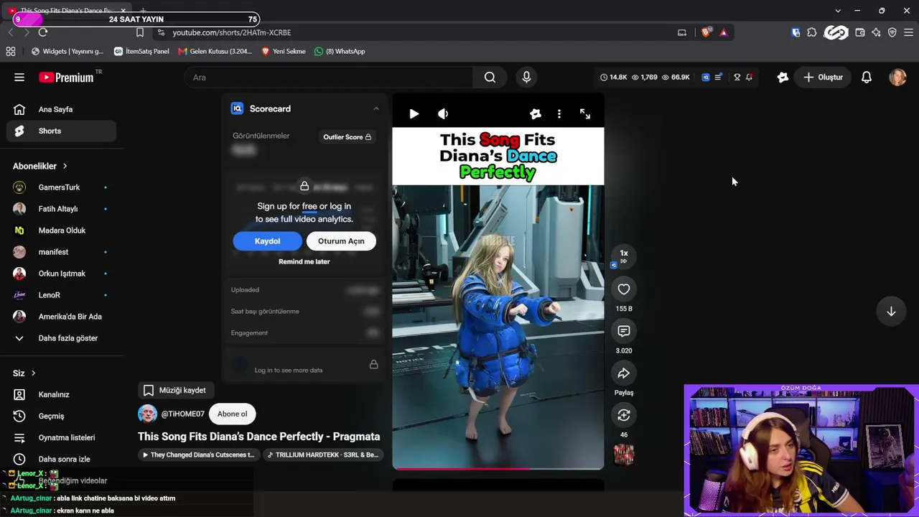Open the account avatar menu
The height and width of the screenshot is (517, 919).
[897, 78]
